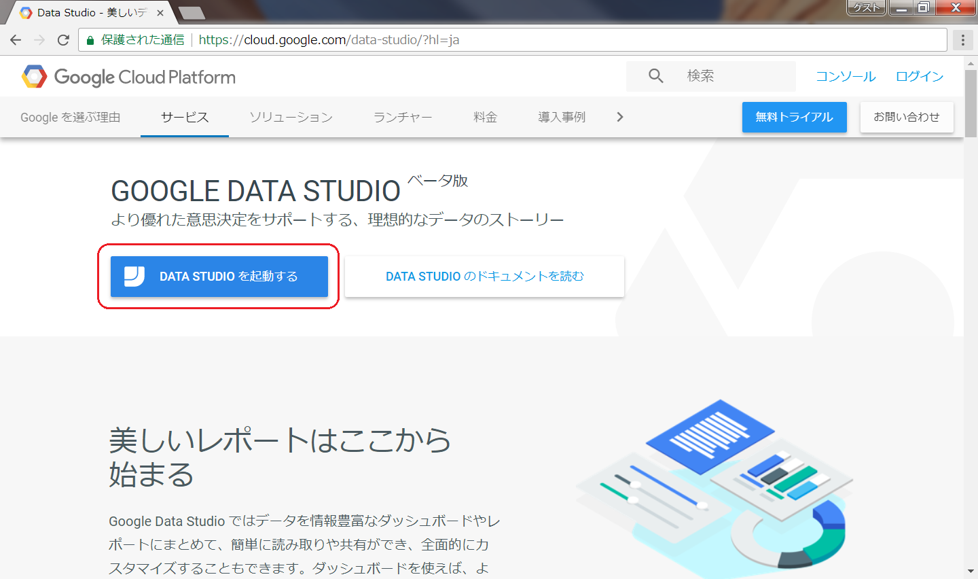Image resolution: width=978 pixels, height=579 pixels.
Task: Click the browser forward arrow
Action: click(x=39, y=40)
